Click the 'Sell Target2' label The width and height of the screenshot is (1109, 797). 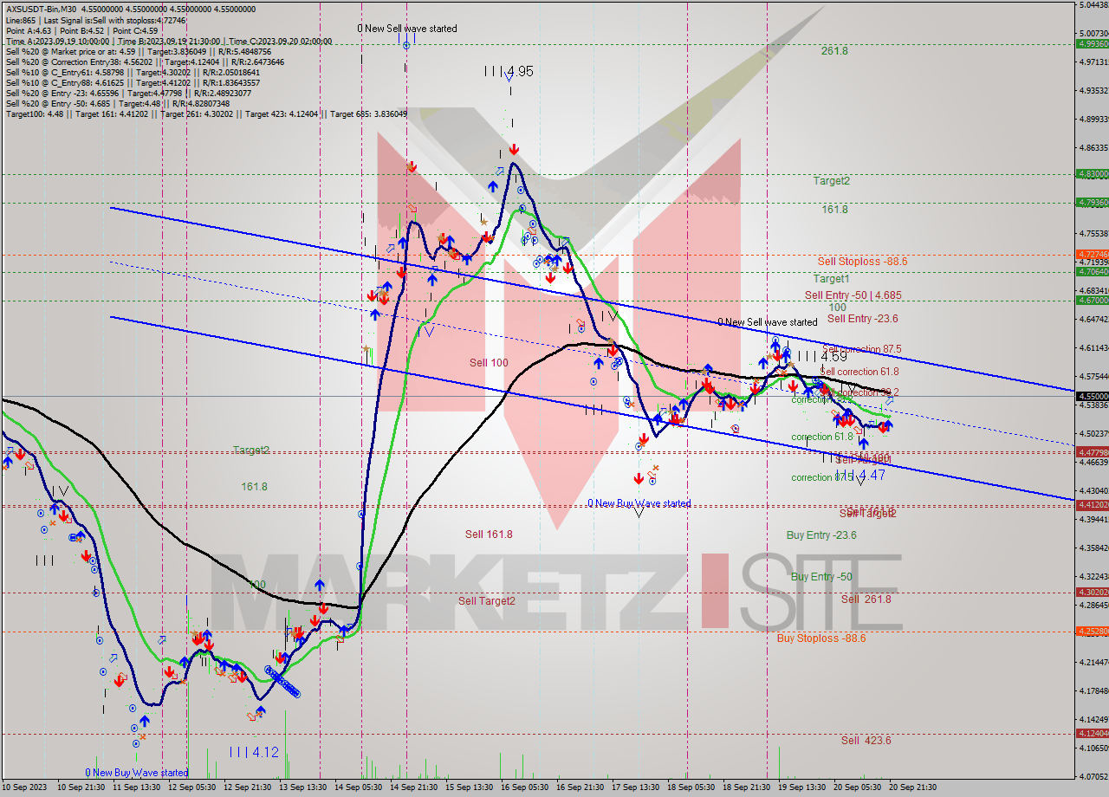[x=487, y=601]
